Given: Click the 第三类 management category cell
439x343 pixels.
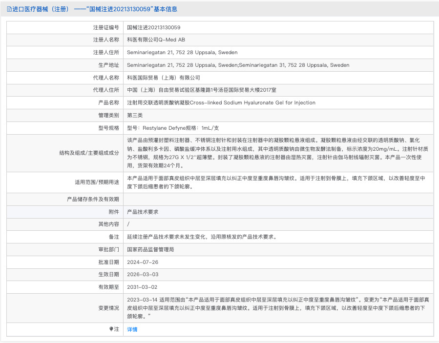Looking at the screenshot, I should 135,116.
